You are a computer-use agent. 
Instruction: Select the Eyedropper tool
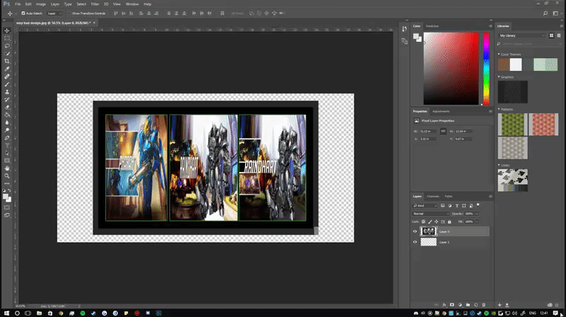tap(7, 69)
